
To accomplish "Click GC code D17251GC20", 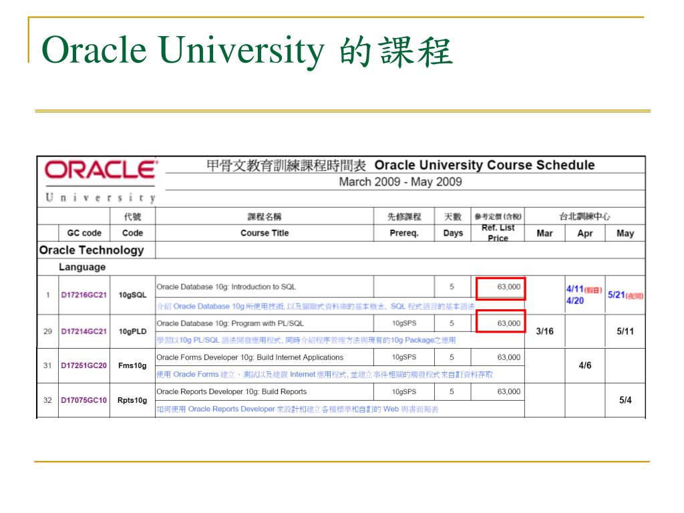I will pyautogui.click(x=83, y=365).
